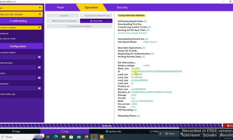This screenshot has width=233, height=140.
Task: Expand the brand selection dropdown
Action: [40, 8]
